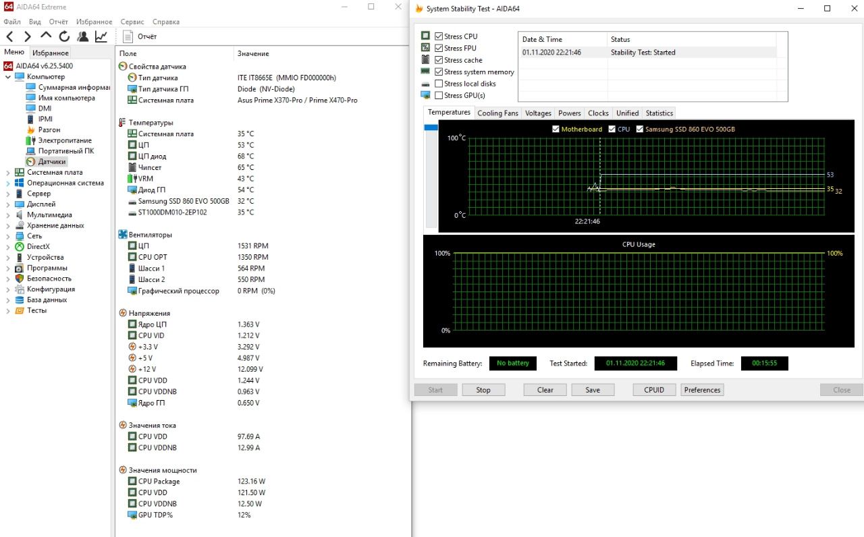Toggle the CPU graph checkbox
The height and width of the screenshot is (537, 864).
coord(612,129)
